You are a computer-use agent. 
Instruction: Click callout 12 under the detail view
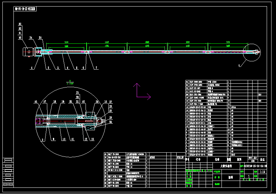coord(86,139)
